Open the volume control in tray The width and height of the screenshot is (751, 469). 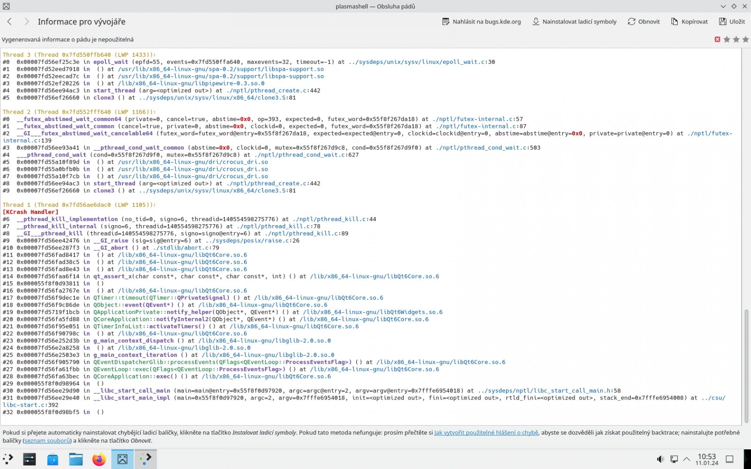[660, 459]
